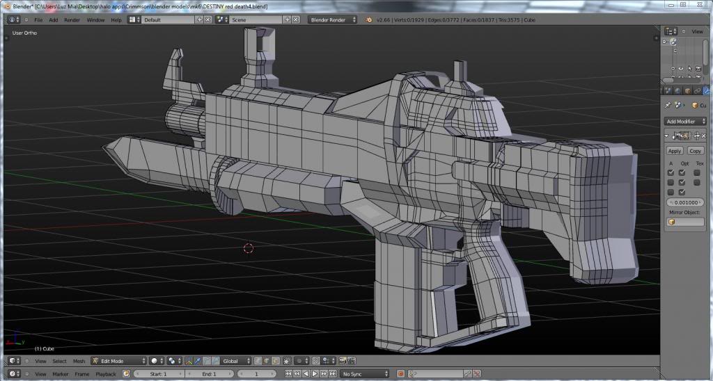
Task: Select the translate manipulator arrow
Action: pyautogui.click(x=198, y=361)
